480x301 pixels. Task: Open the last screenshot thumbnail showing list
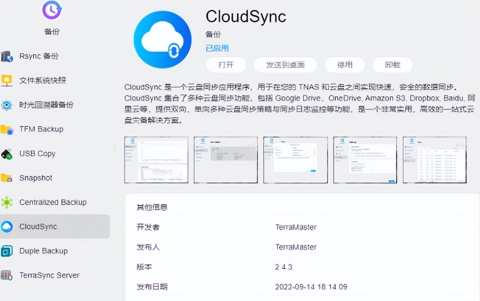434,160
